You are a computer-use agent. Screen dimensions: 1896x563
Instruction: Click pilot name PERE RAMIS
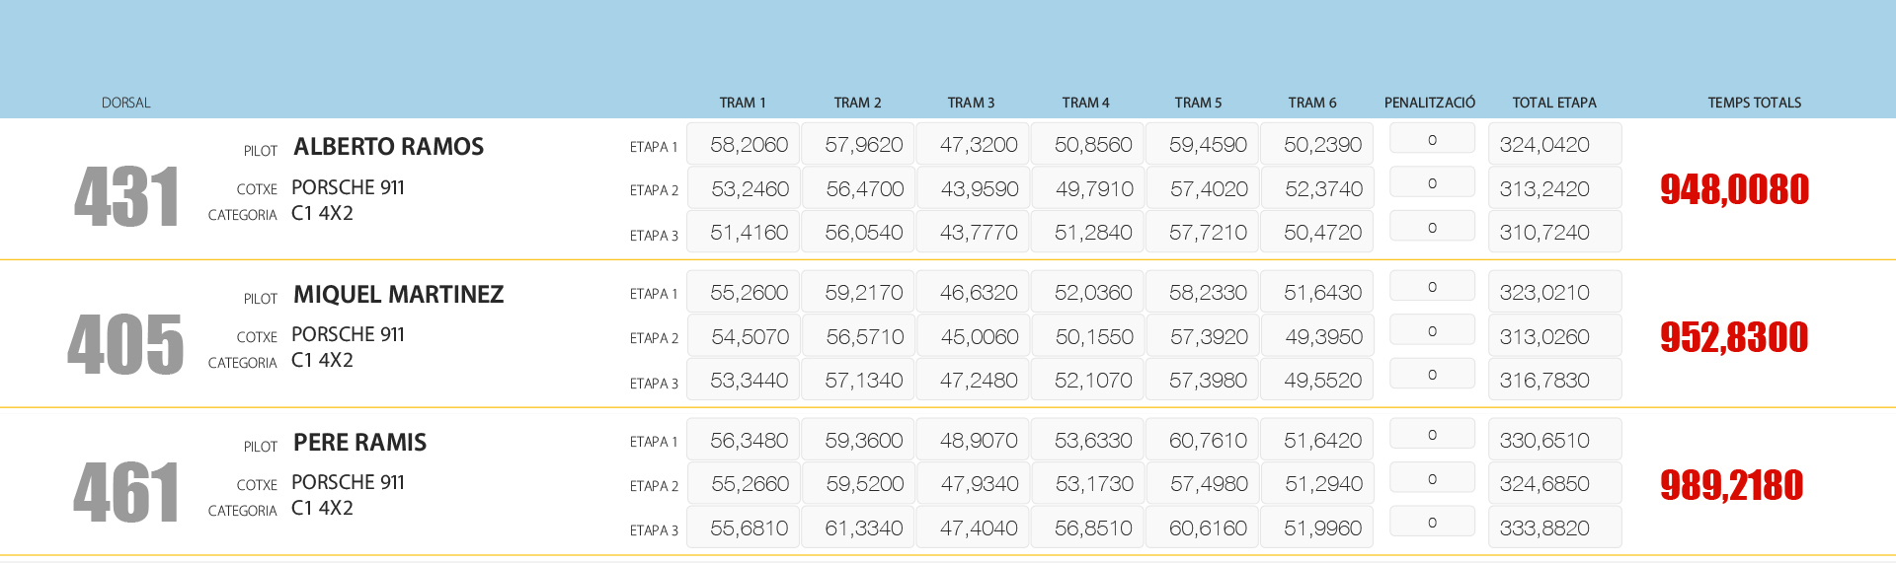pyautogui.click(x=359, y=443)
